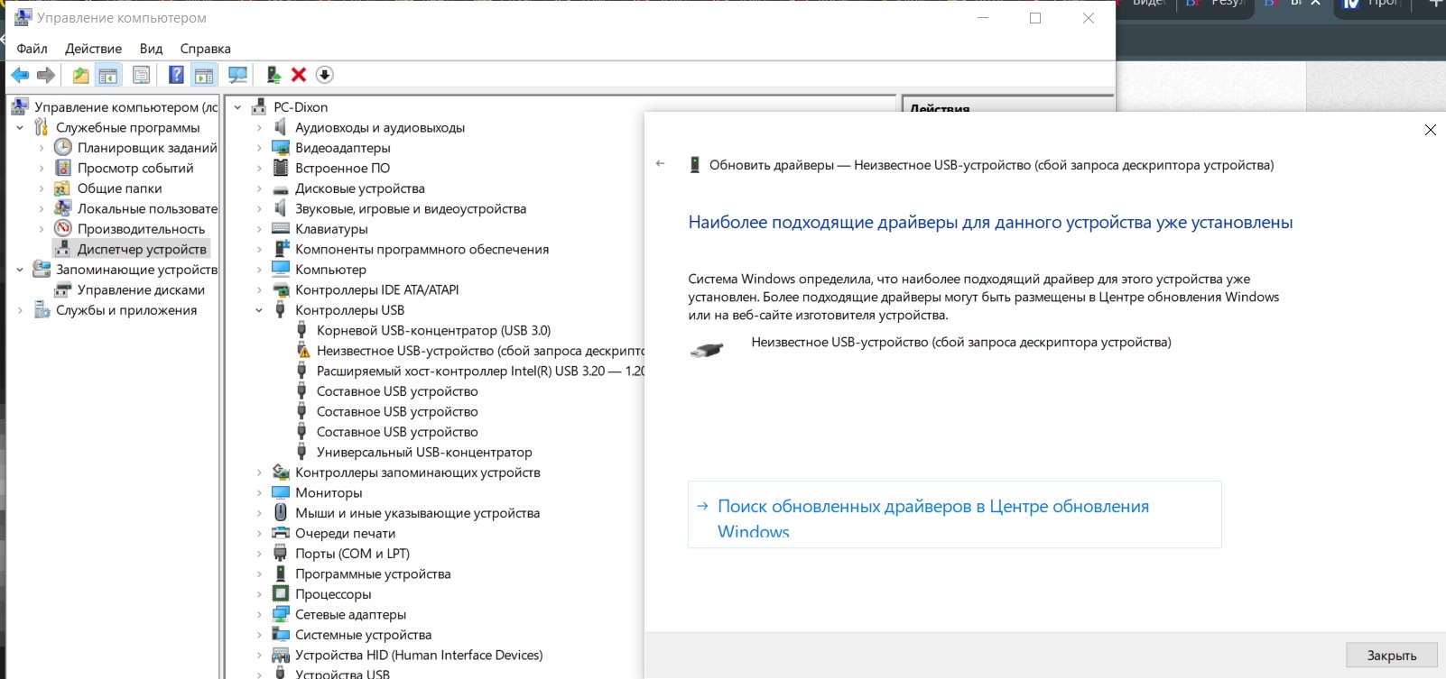Open the Вид menu
The width and height of the screenshot is (1446, 679).
pos(151,49)
